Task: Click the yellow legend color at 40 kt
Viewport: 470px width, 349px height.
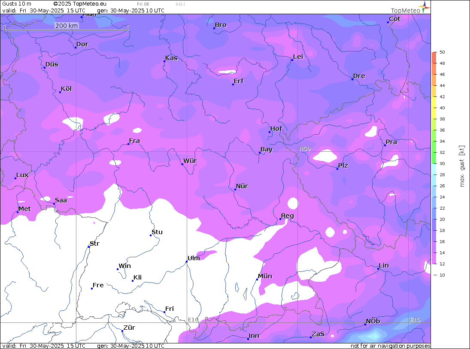Action: coord(434,108)
